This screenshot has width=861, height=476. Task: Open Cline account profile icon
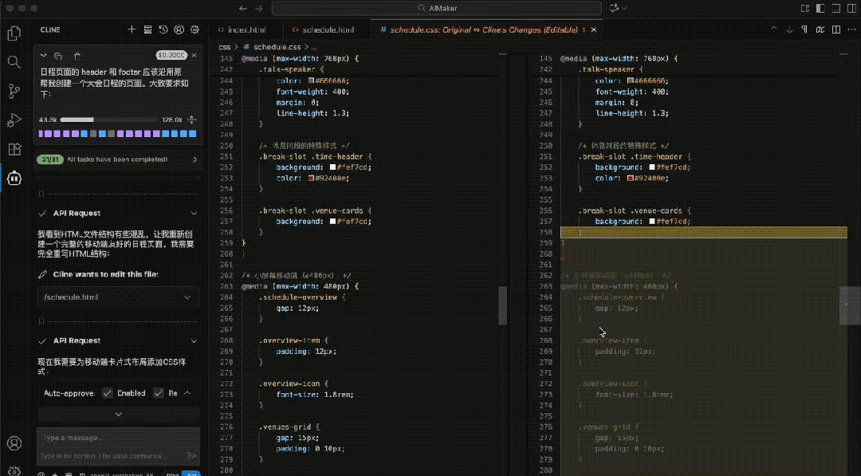tap(179, 30)
